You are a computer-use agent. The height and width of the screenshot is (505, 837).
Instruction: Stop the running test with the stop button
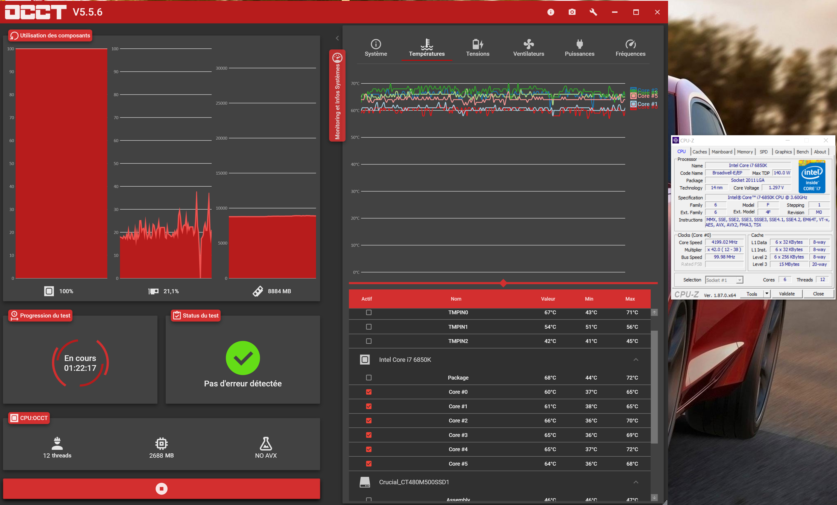click(x=161, y=489)
